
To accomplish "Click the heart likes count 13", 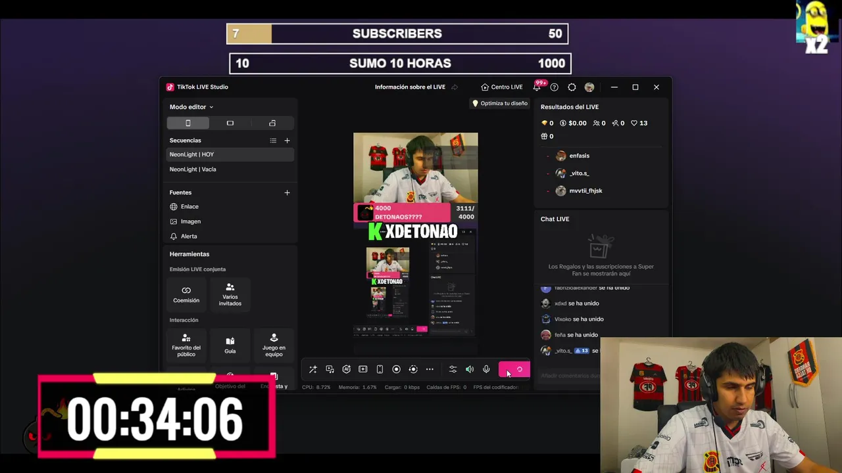I will [639, 123].
